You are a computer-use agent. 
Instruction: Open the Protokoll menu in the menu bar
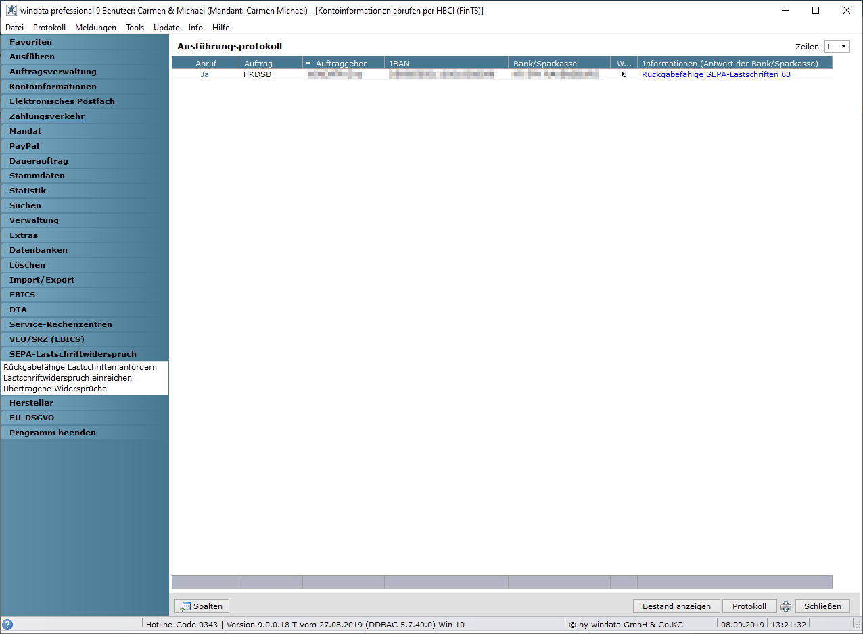(x=49, y=28)
